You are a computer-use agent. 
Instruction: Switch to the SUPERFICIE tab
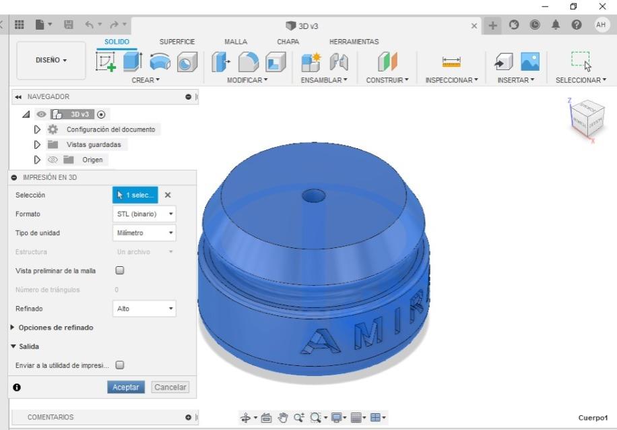click(x=177, y=42)
